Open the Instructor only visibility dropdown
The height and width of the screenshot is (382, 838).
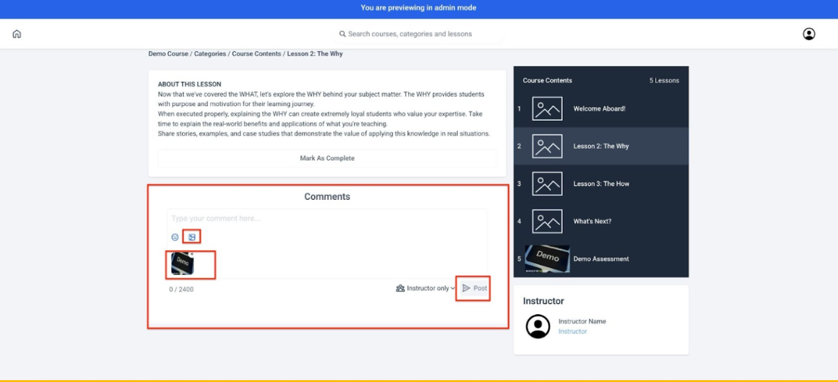click(425, 288)
